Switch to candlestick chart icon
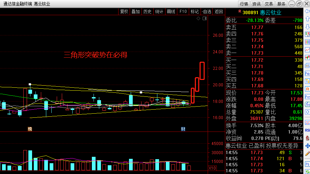The width and height of the screenshot is (310, 174). click(x=307, y=58)
